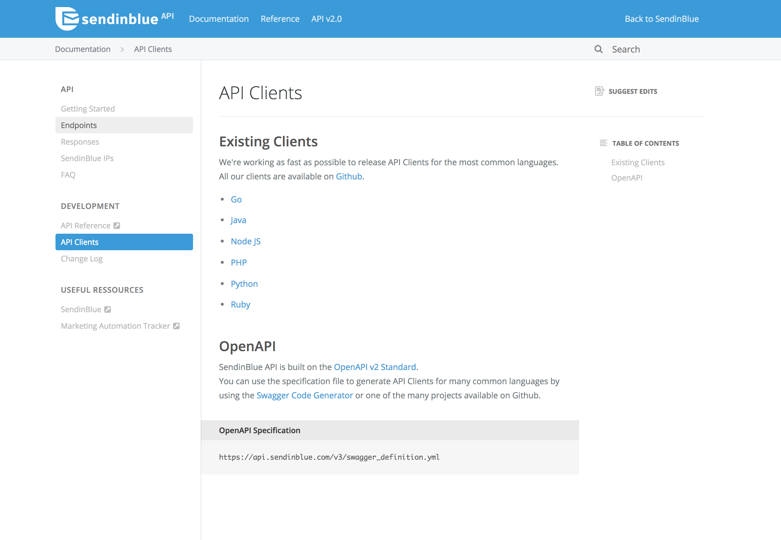The width and height of the screenshot is (781, 540).
Task: Open the Github link in paragraph
Action: [349, 176]
